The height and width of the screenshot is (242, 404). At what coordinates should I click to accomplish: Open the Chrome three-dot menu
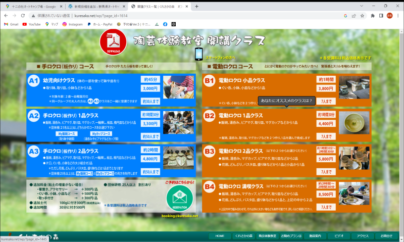[x=398, y=16]
